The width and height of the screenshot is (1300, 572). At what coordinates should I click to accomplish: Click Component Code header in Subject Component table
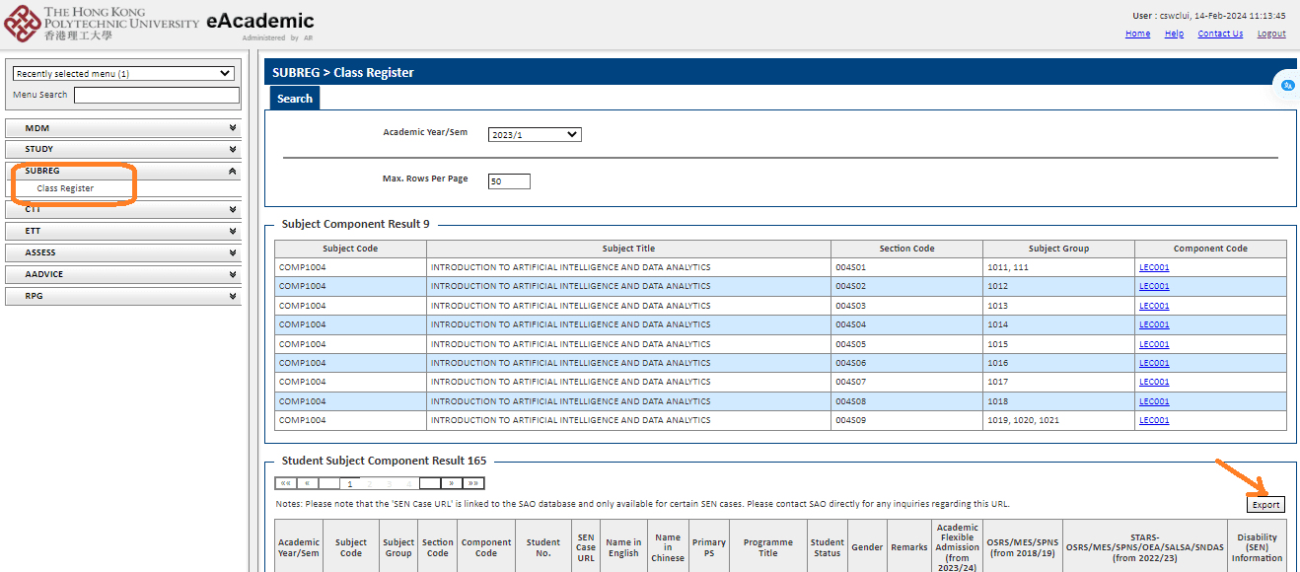pyautogui.click(x=1210, y=249)
